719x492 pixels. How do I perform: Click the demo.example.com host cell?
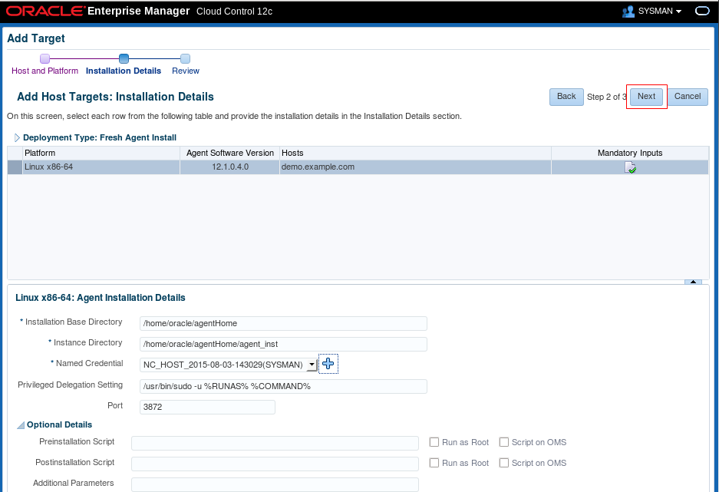point(415,167)
